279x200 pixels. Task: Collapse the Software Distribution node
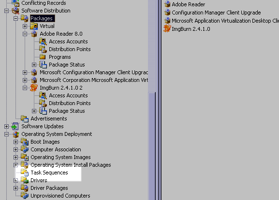[6, 11]
